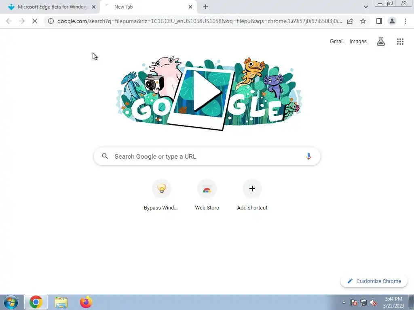Screen dimensions: 414x310
Task: Open Search Labs flask icon
Action: click(380, 42)
